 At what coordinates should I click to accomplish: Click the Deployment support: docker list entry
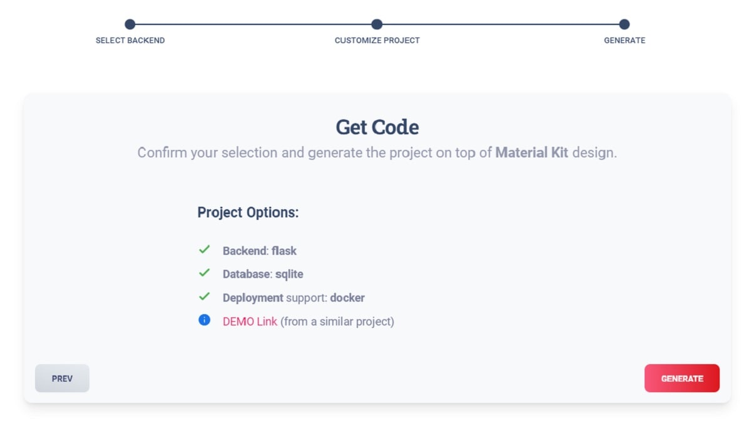coord(294,298)
